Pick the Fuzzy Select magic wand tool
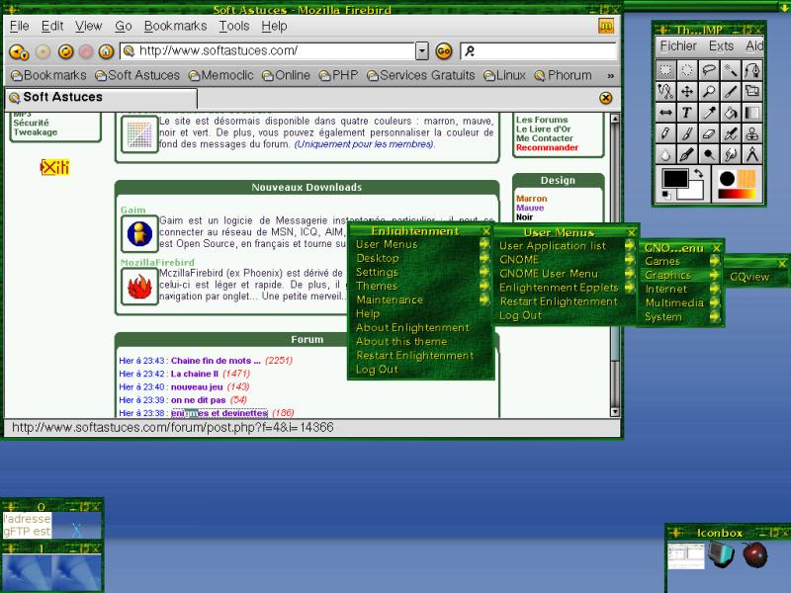The image size is (791, 593). point(731,69)
